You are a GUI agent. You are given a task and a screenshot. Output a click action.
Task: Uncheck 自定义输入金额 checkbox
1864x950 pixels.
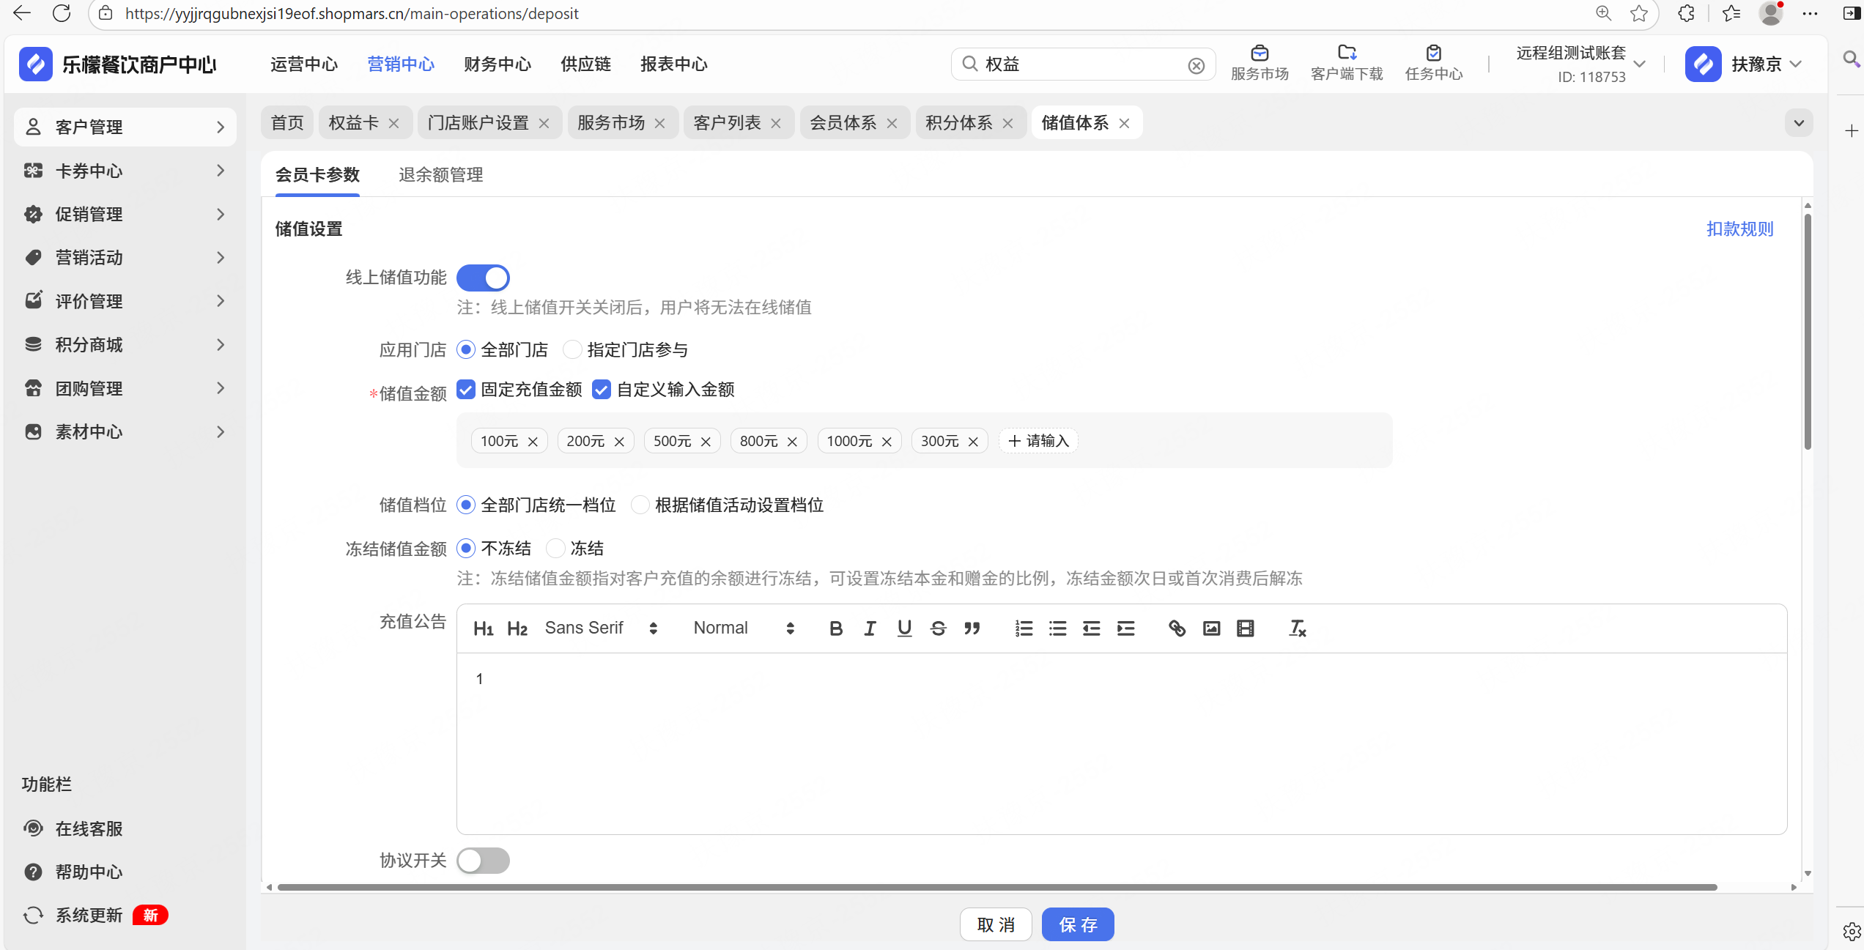tap(602, 390)
